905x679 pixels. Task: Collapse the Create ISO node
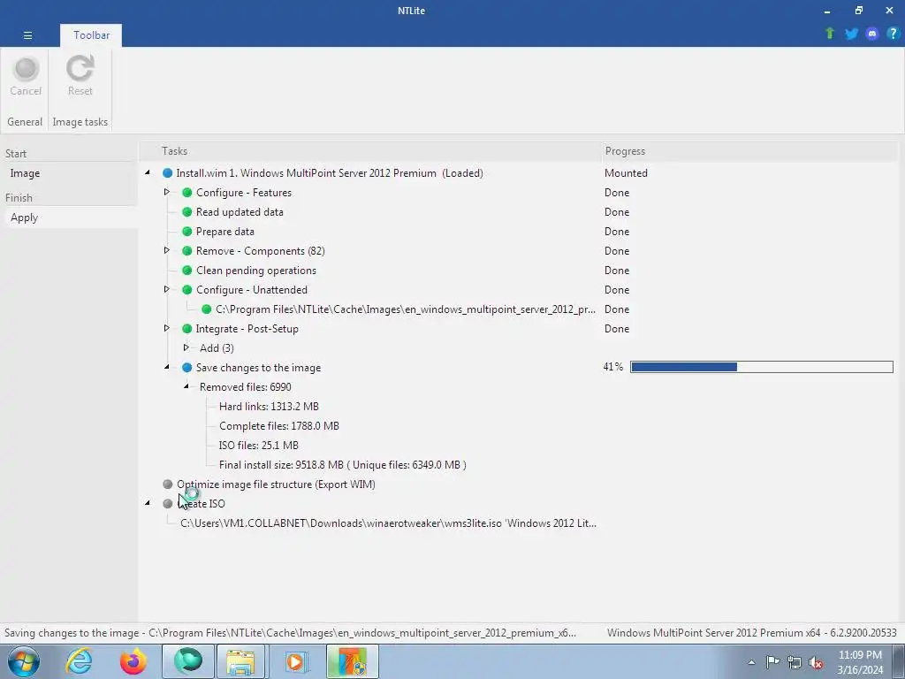point(148,503)
